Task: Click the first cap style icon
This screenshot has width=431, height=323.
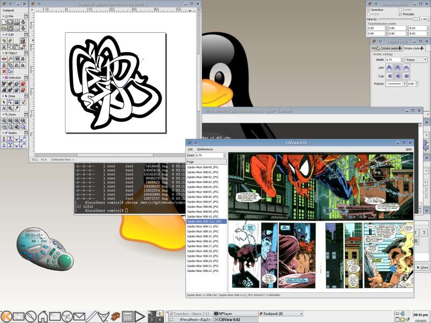Action: tap(389, 76)
